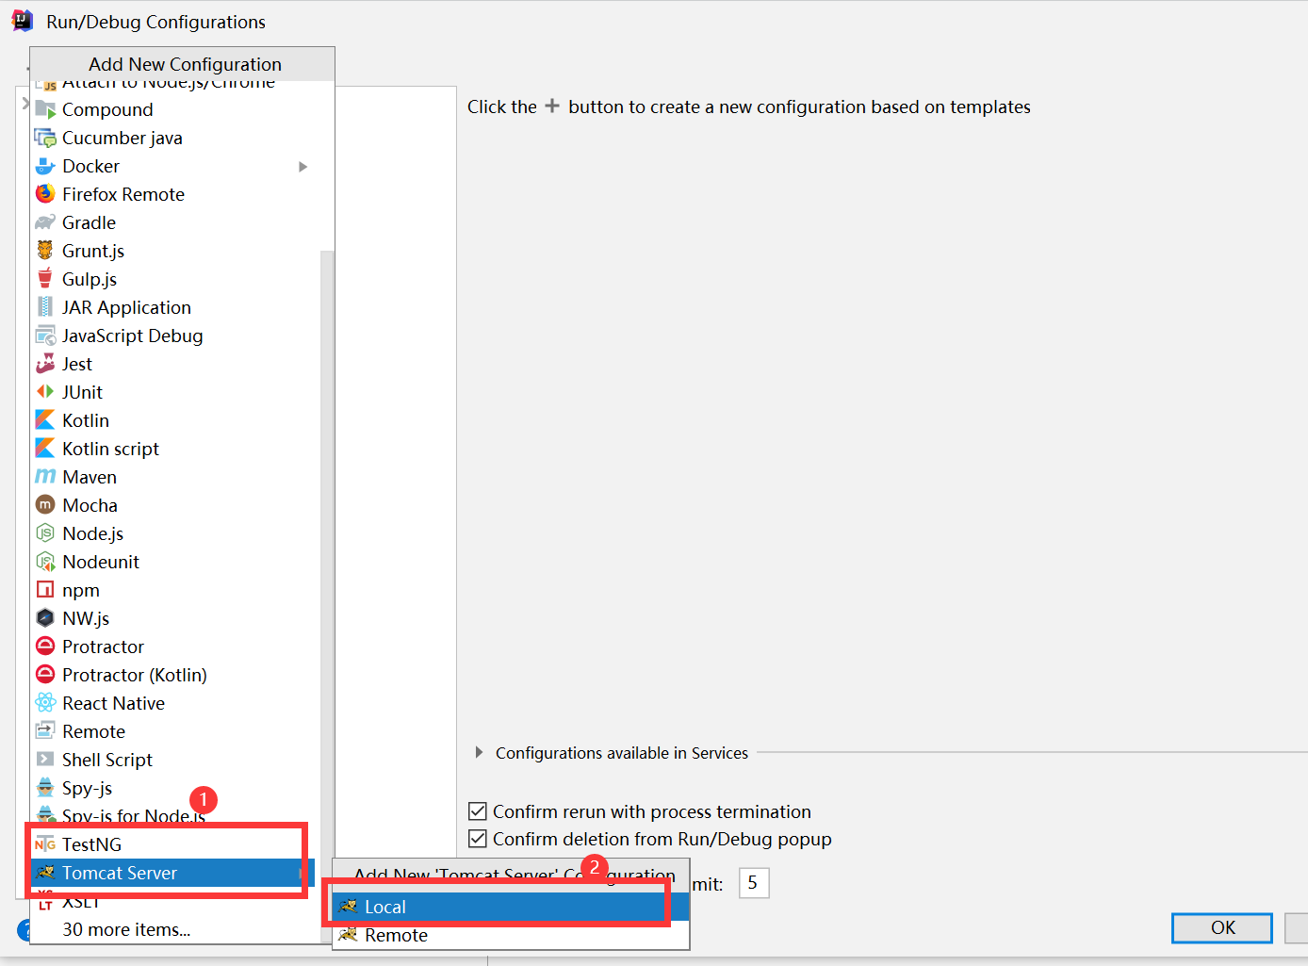The width and height of the screenshot is (1308, 966).
Task: Click the Jest icon
Action: tap(45, 364)
